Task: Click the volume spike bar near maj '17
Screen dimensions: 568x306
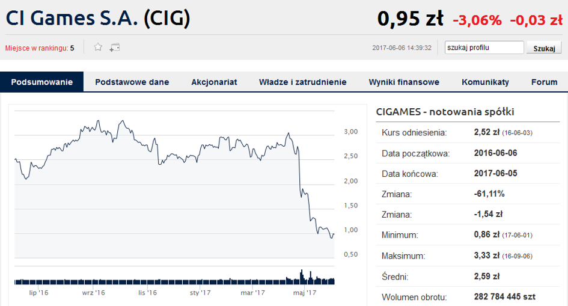Action: (301, 277)
